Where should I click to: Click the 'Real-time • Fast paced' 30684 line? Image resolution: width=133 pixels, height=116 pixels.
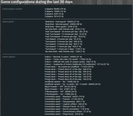point(62,22)
